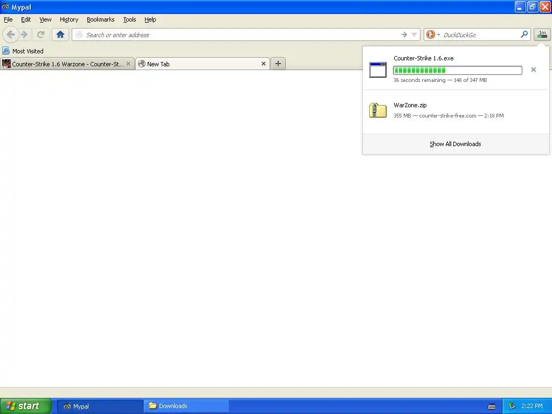Click the Counter-Strike 1.6.exe file icon
The height and width of the screenshot is (414, 552).
378,70
